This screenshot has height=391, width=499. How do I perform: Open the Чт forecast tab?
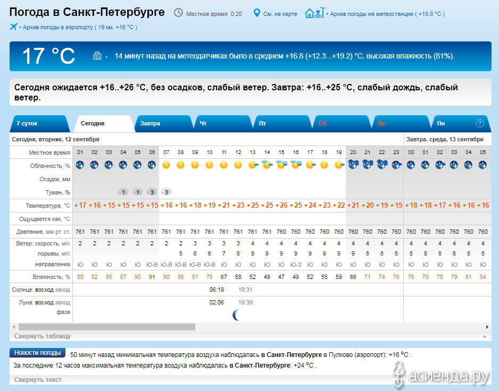(222, 124)
